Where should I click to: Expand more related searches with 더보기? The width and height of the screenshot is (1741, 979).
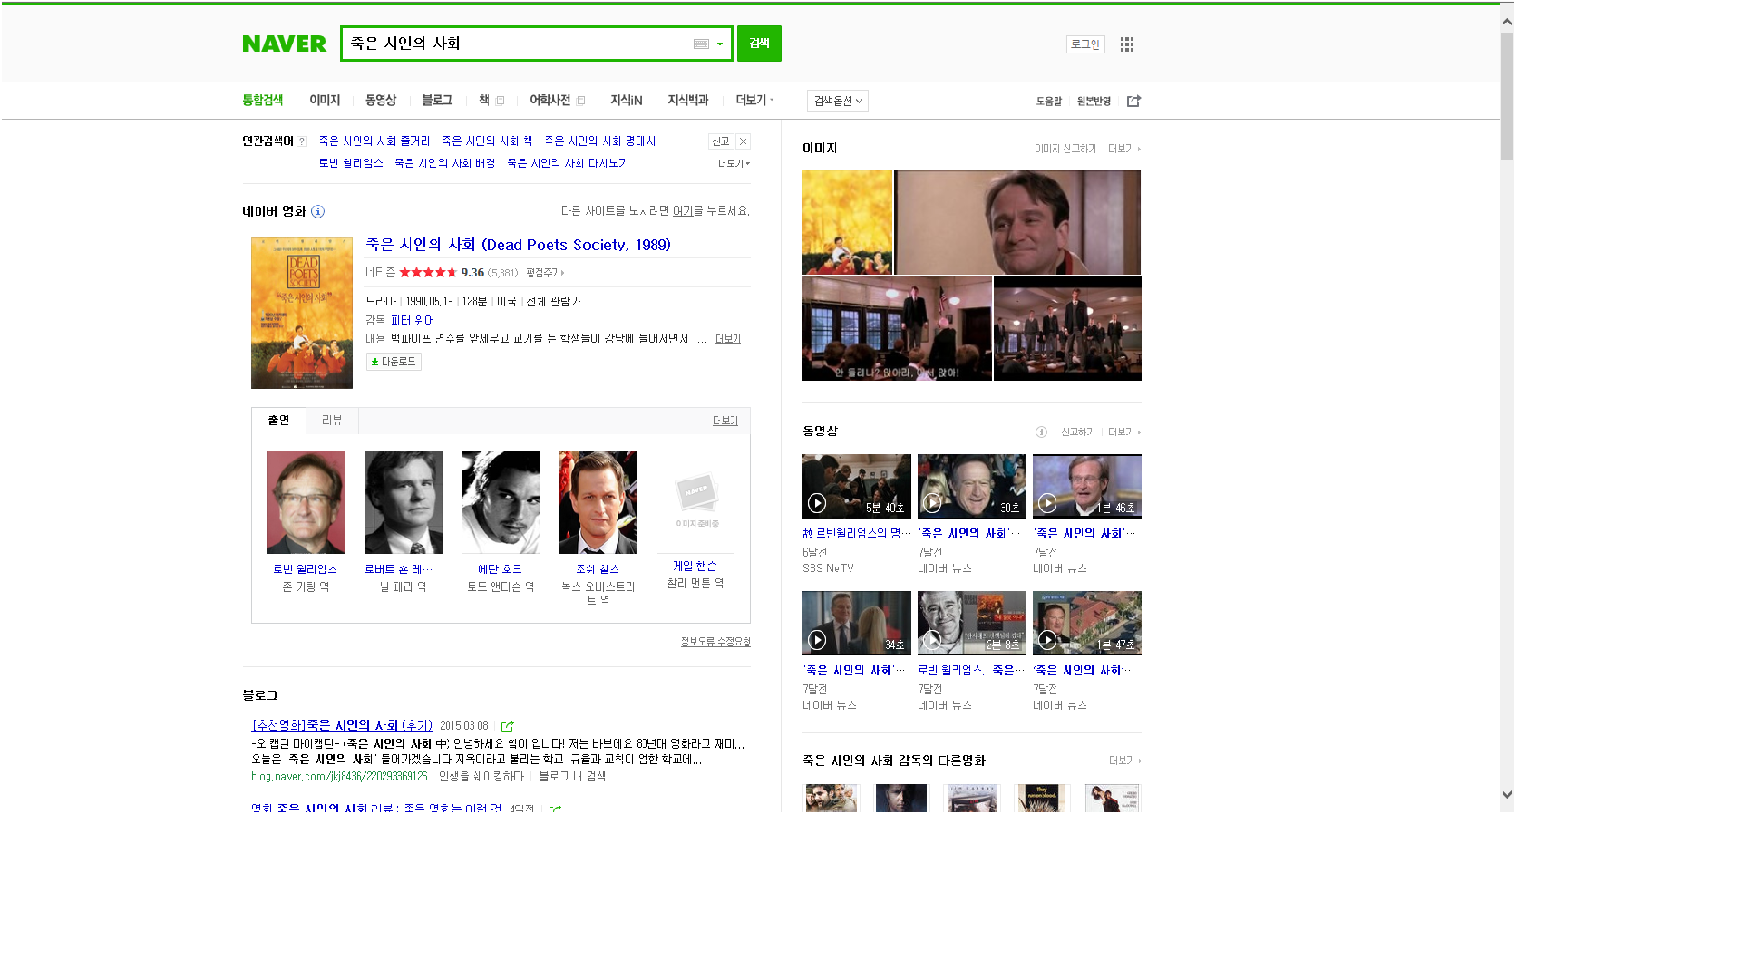tap(734, 163)
